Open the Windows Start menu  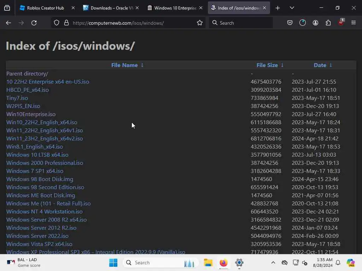(113, 263)
